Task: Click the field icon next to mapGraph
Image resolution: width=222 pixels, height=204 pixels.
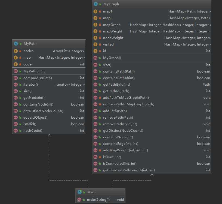Action: (95, 25)
